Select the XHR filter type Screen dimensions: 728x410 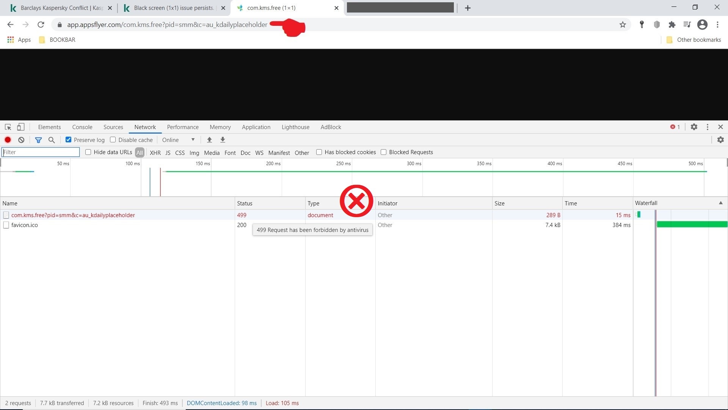tap(155, 153)
